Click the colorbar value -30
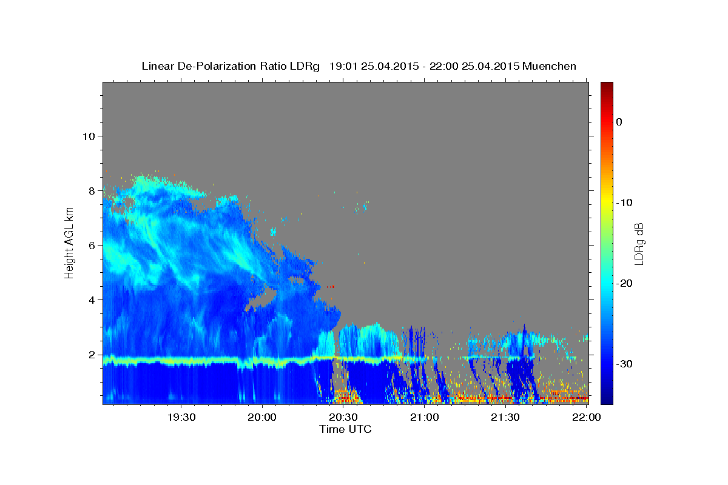 [x=625, y=364]
